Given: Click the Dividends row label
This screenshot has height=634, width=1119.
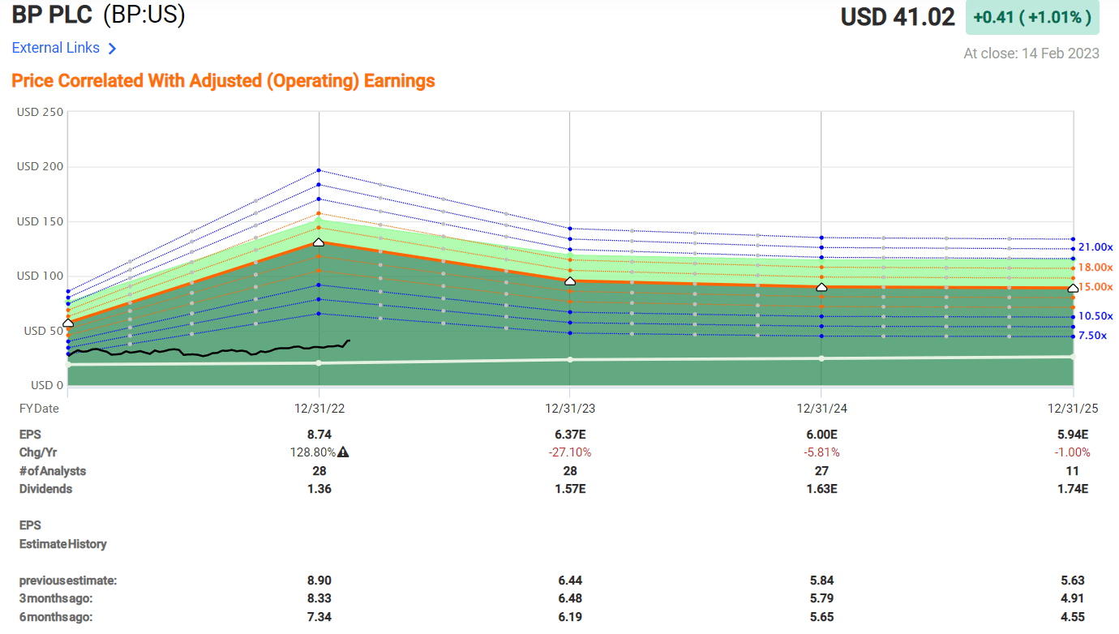Looking at the screenshot, I should coord(45,489).
